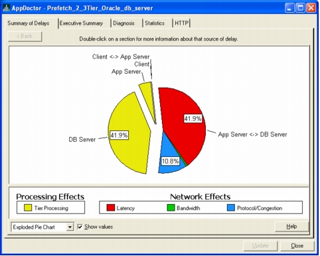Click the Back button
This screenshot has width=320, height=256.
(25, 36)
